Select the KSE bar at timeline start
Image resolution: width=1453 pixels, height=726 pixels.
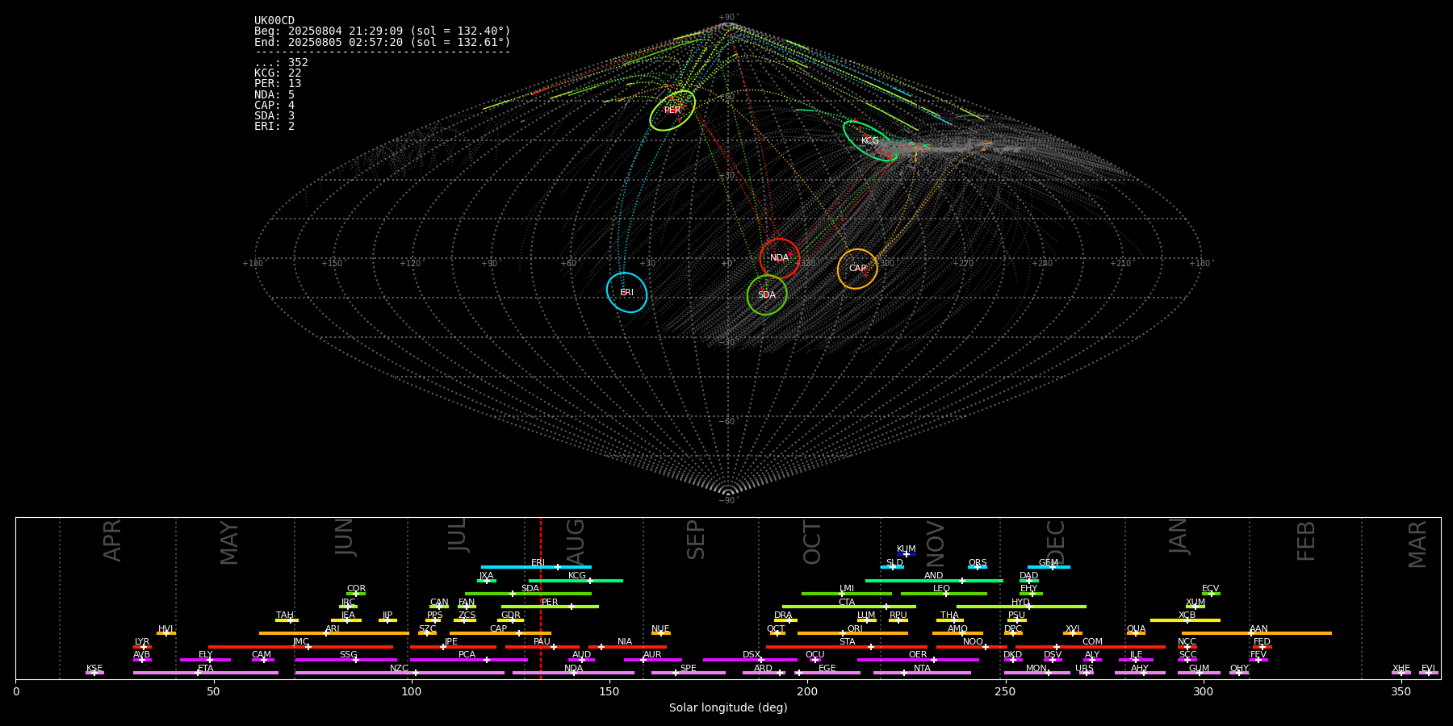(94, 673)
